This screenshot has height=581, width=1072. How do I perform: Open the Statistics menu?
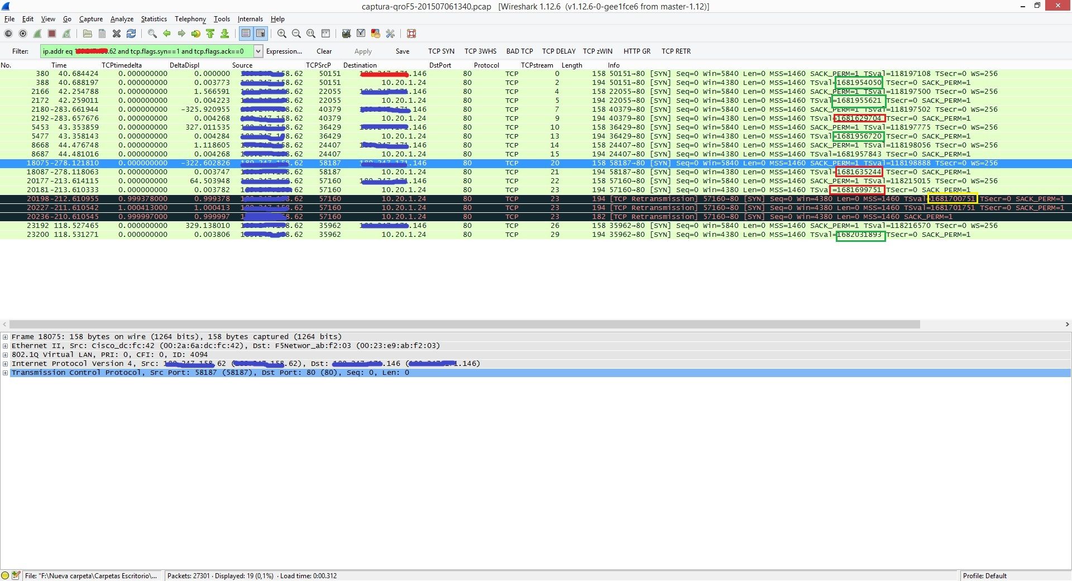[x=154, y=18]
